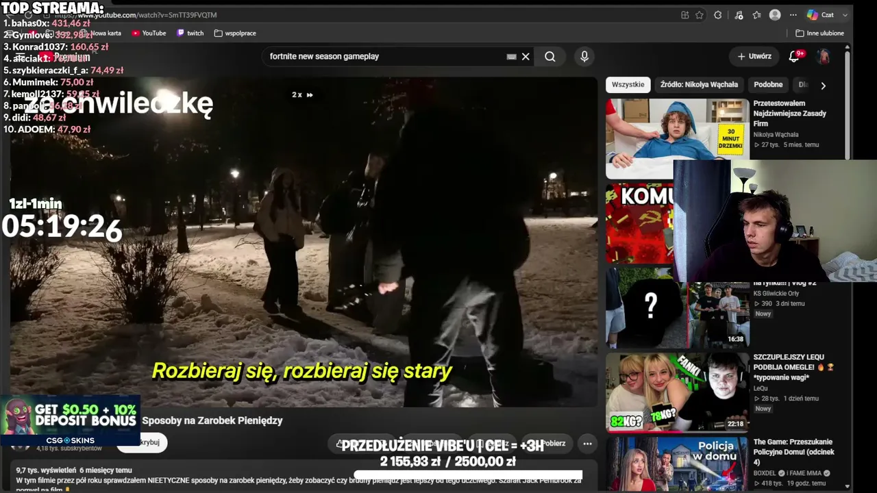Screen dimensions: 877x493
Task: Open the KS Gliwickie Orły video thumbnail
Action: point(677,308)
